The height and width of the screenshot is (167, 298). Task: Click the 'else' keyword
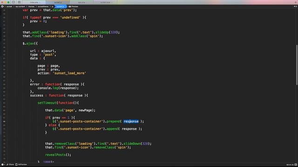click(x=53, y=125)
